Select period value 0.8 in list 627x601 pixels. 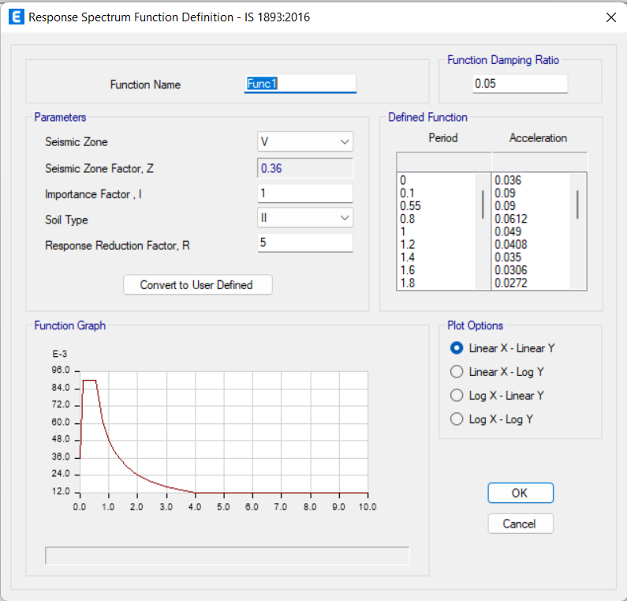[408, 219]
